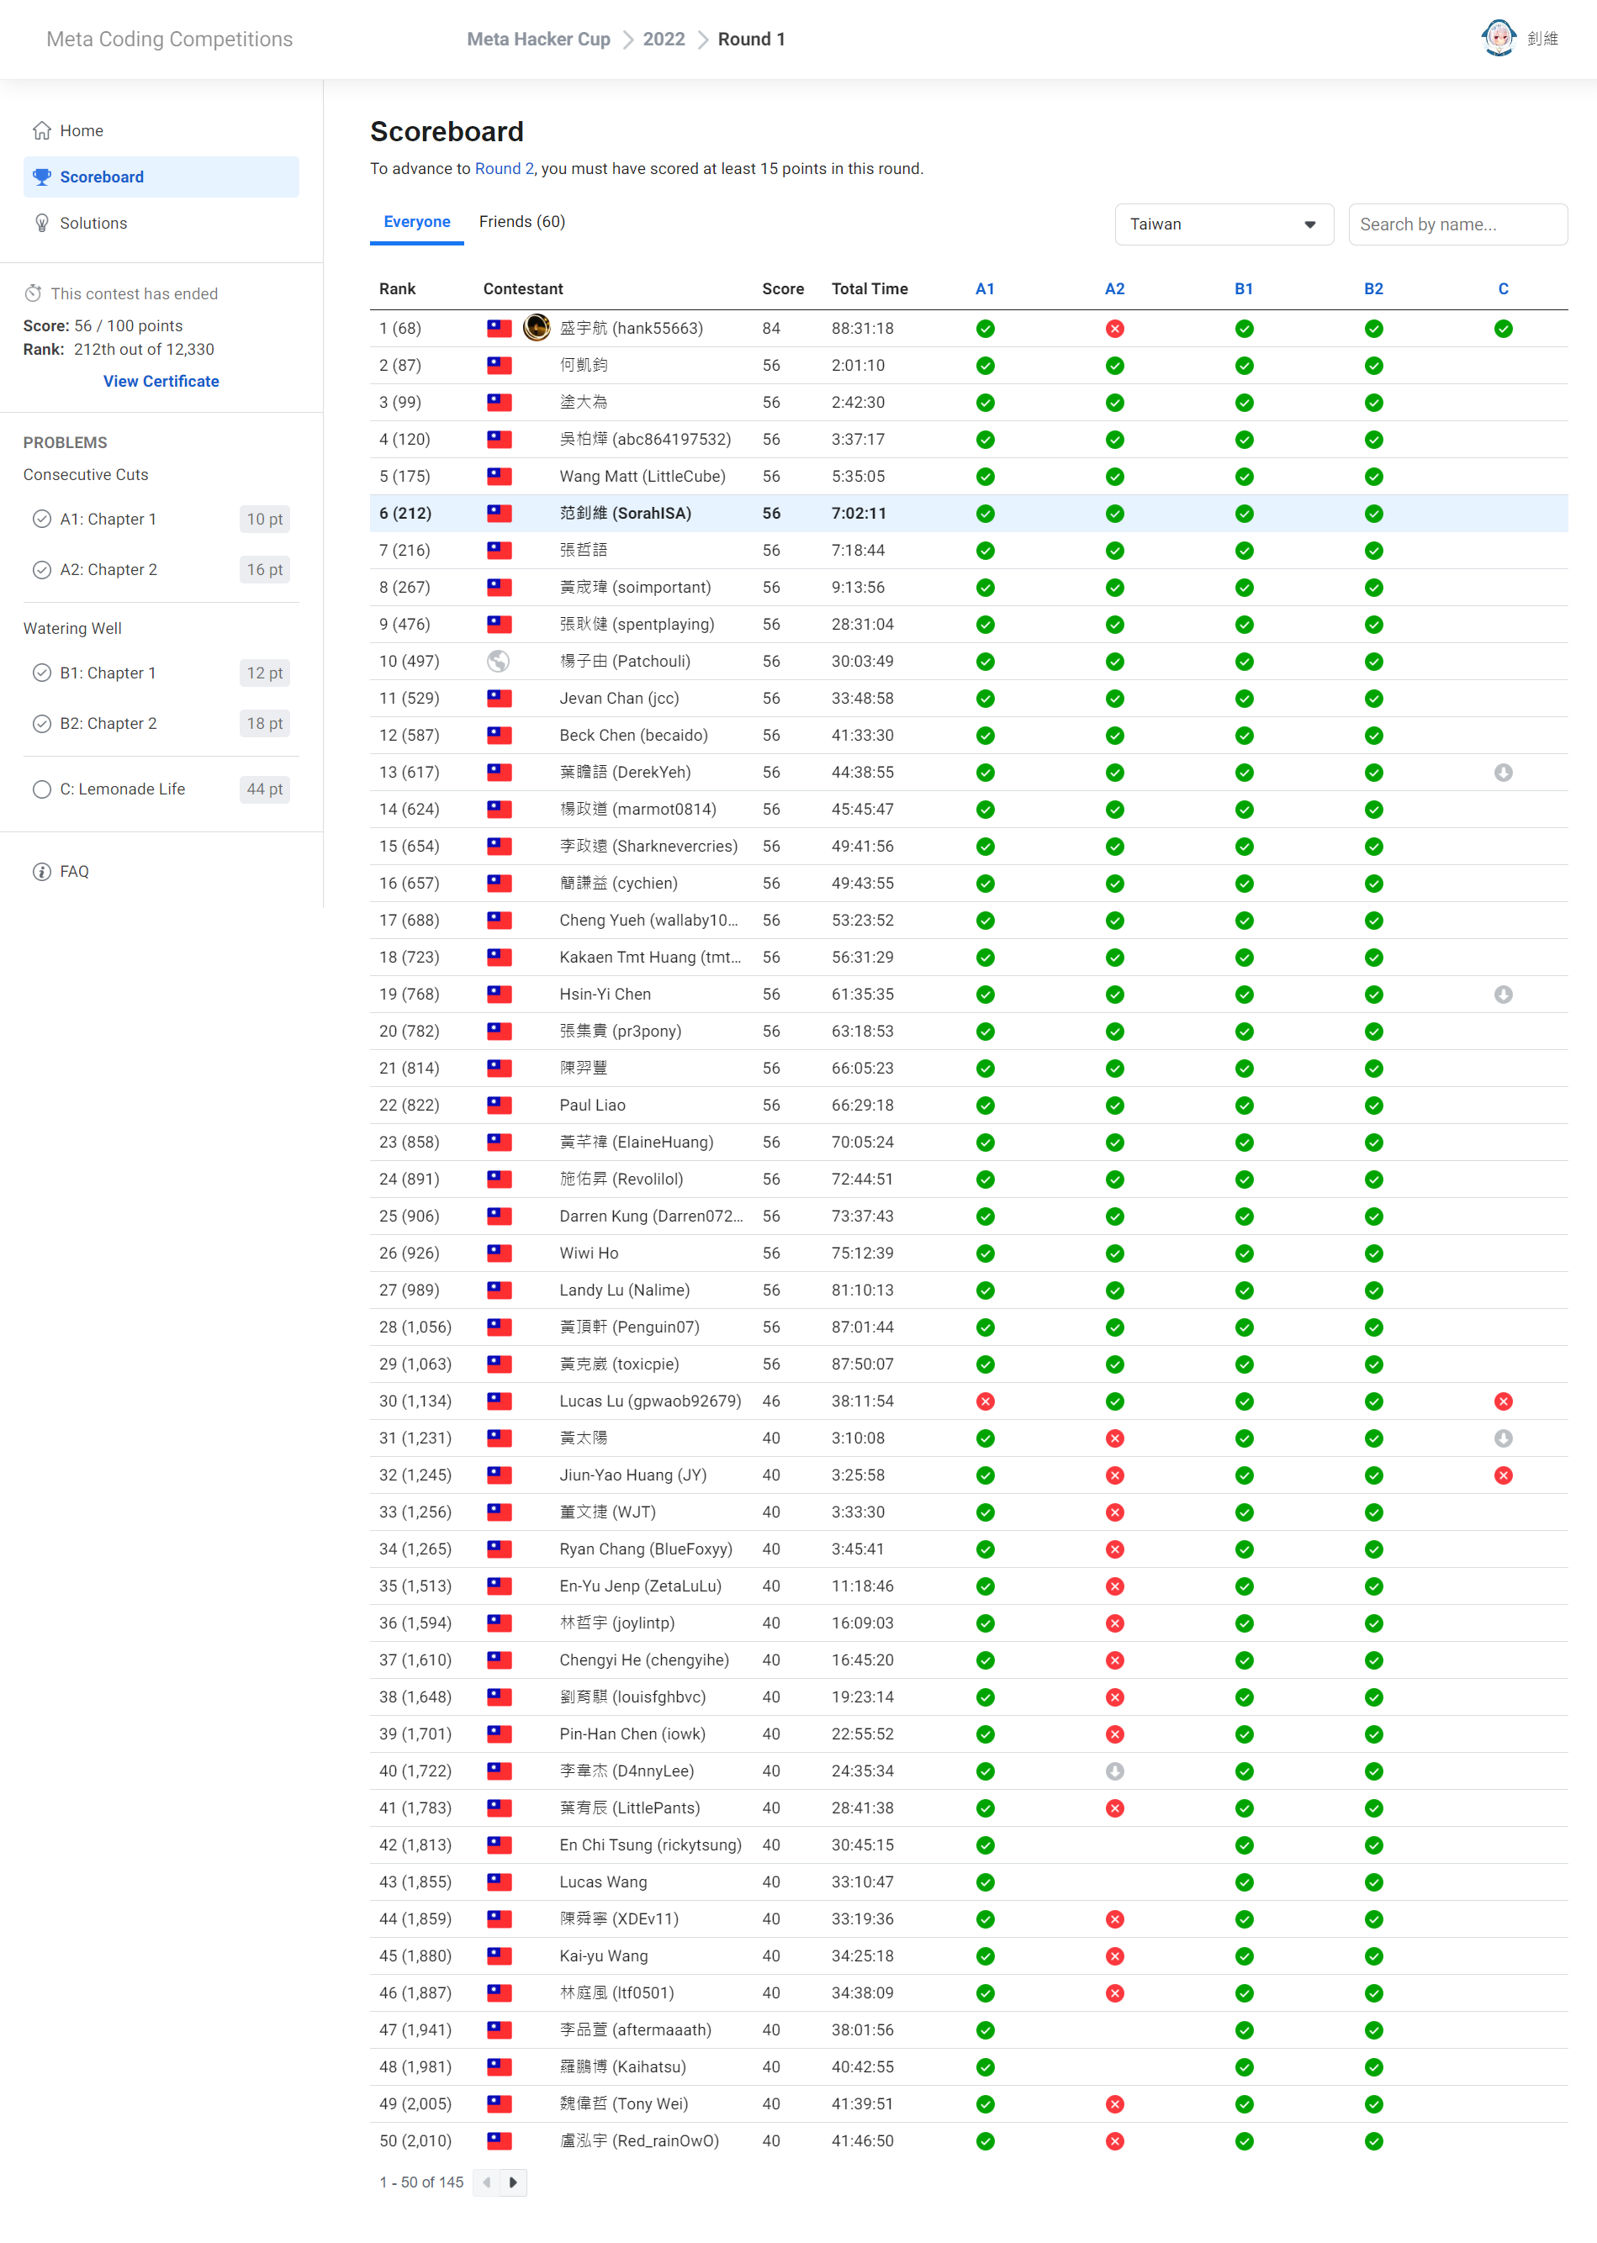Click the globe flag icon beside Patchouli
The width and height of the screenshot is (1597, 2243).
click(x=499, y=662)
